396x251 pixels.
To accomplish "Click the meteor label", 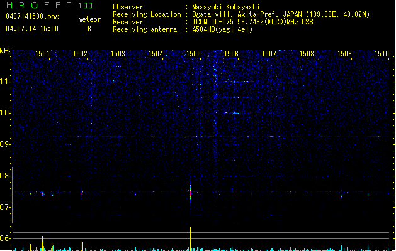I will [x=89, y=19].
